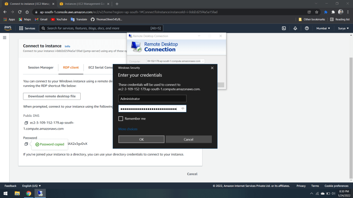Click Cancel in Windows Security dialog
The width and height of the screenshot is (353, 198).
pyautogui.click(x=189, y=139)
